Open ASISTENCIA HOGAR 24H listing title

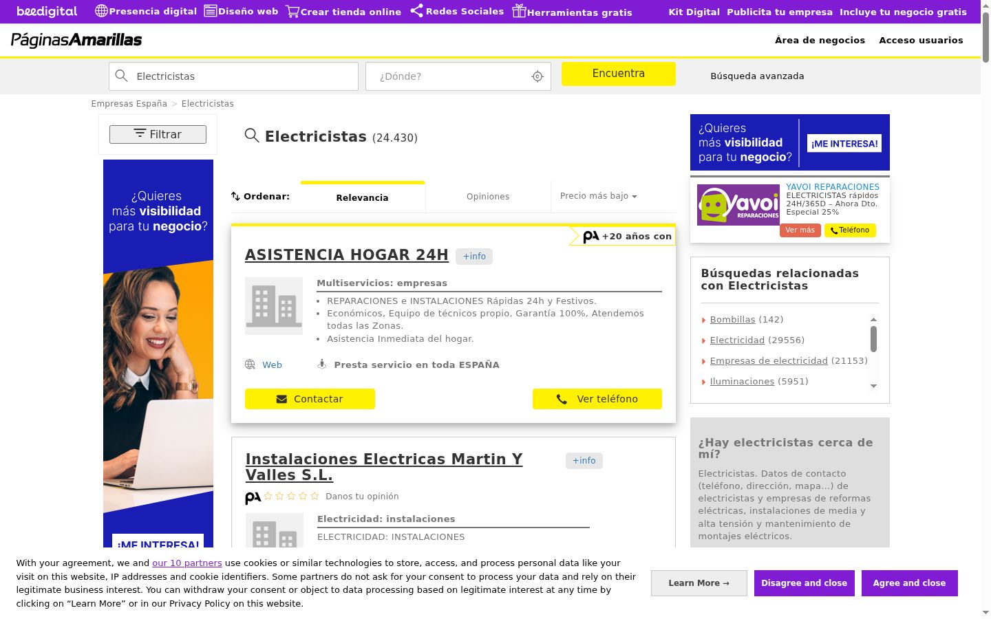point(347,254)
